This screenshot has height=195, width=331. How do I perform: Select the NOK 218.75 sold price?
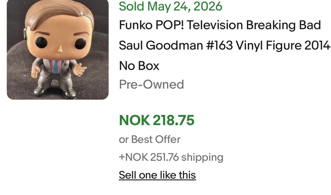coord(157,120)
